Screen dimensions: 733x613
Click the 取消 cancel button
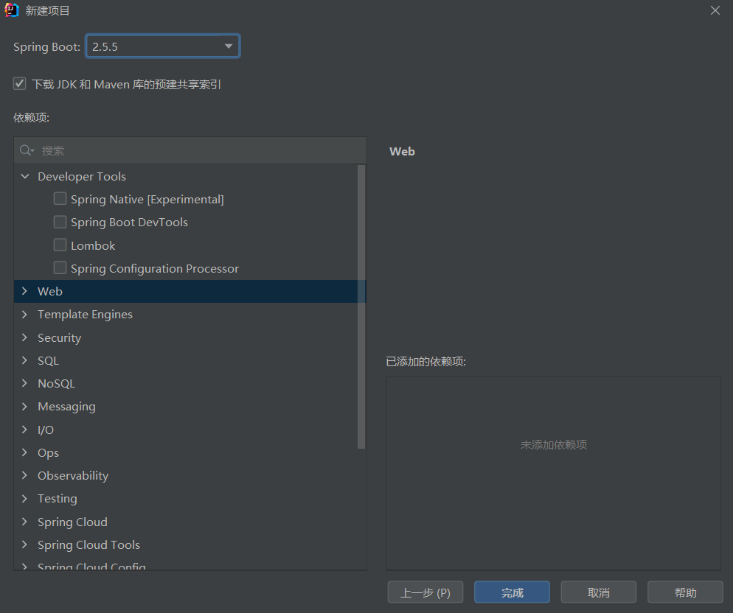click(x=599, y=592)
